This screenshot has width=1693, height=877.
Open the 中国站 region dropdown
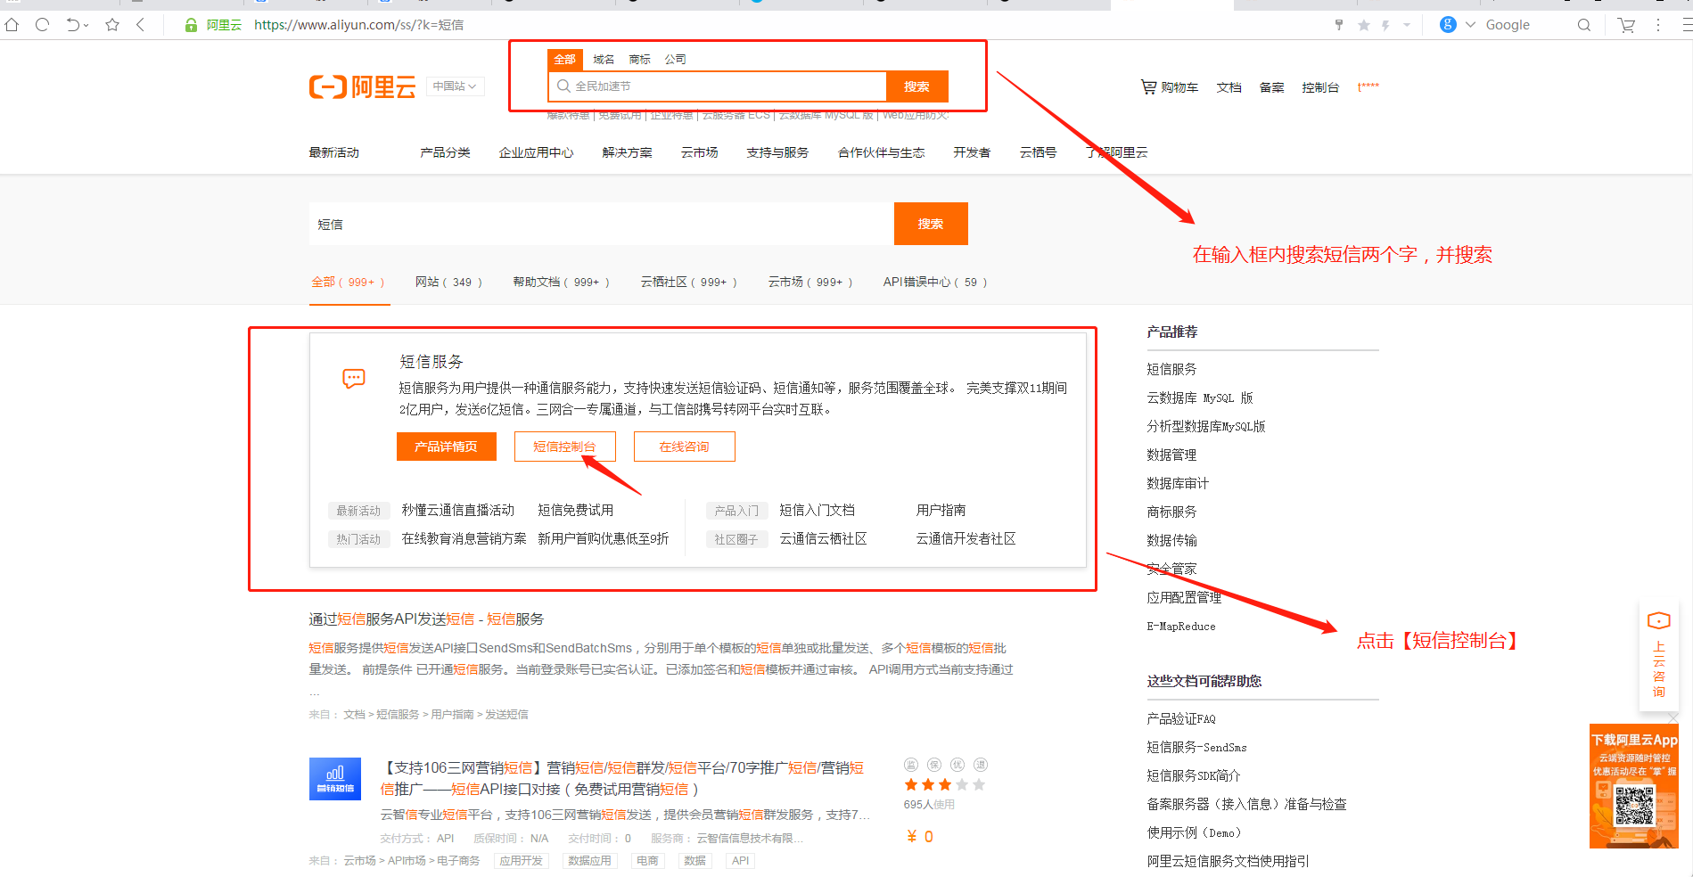454,86
